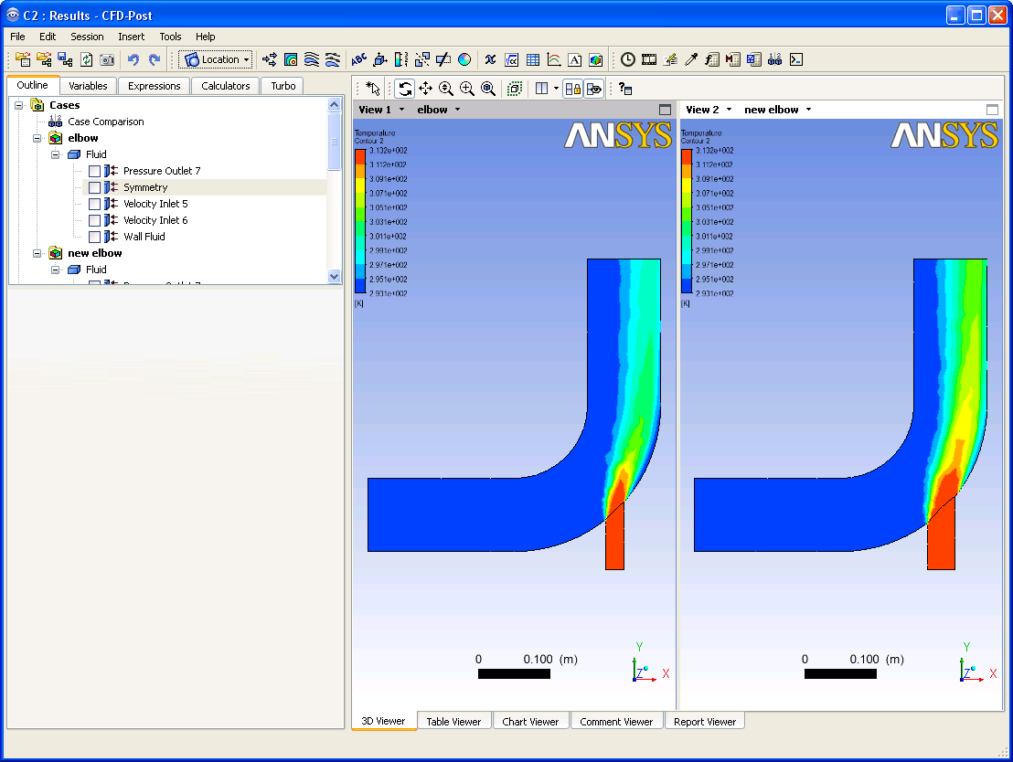Image resolution: width=1013 pixels, height=762 pixels.
Task: Open the Location dropdown
Action: coord(216,59)
